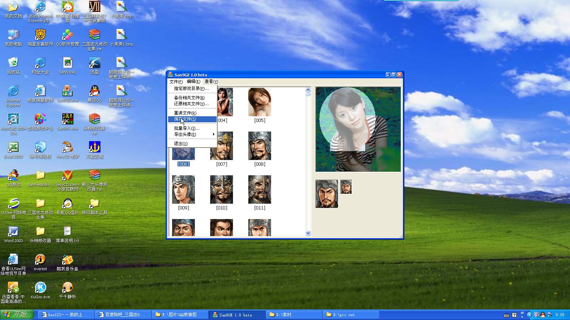This screenshot has height=320, width=570.
Task: Open the 查看(V) menu
Action: point(211,81)
